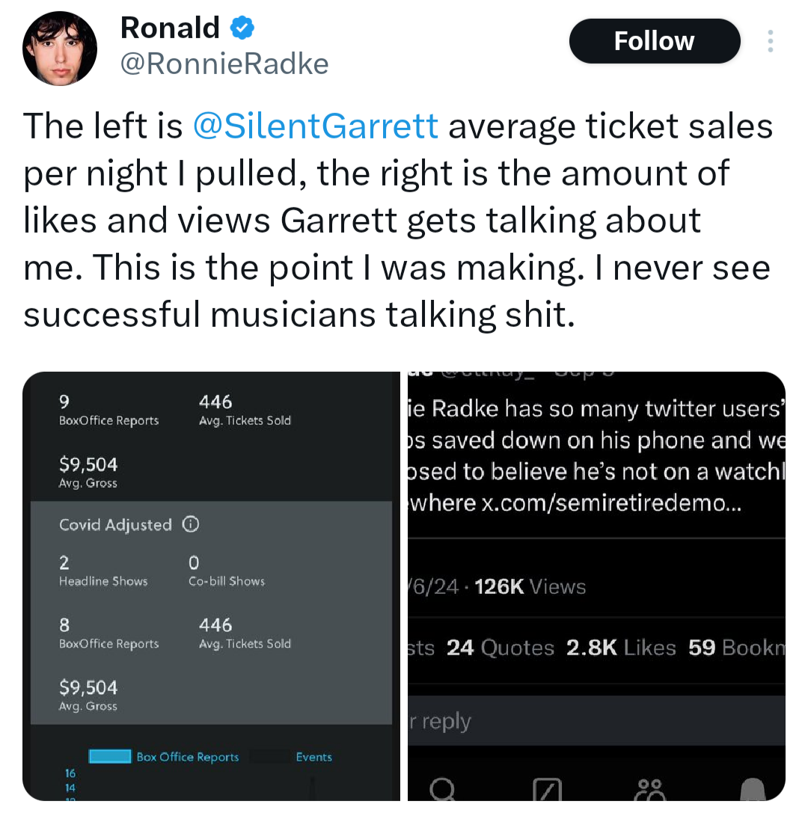Follow the @RonnieRadke account

click(x=654, y=40)
